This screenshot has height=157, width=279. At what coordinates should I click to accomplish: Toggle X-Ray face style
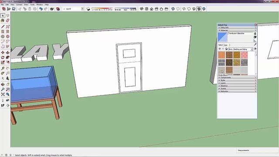click(173, 9)
